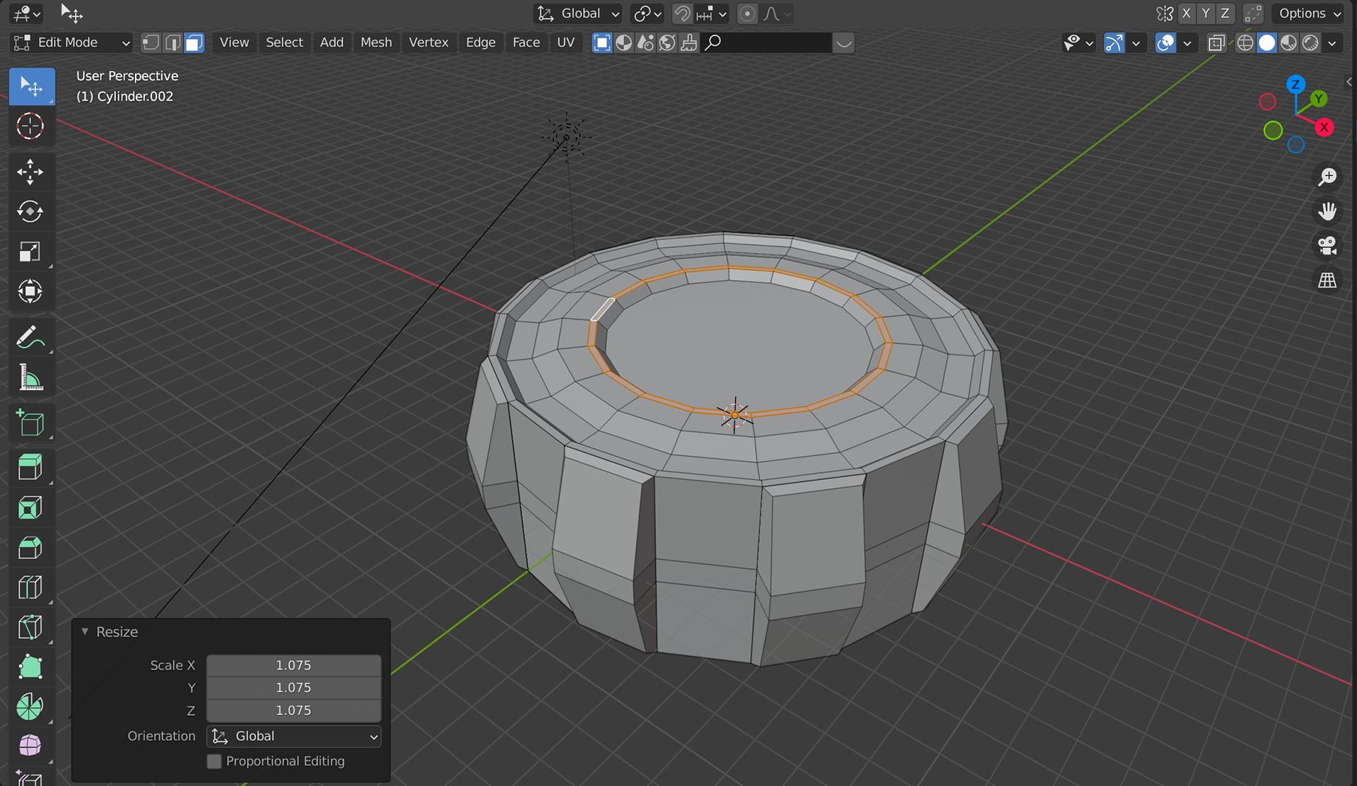Open Edit Mode dropdown

pos(71,43)
